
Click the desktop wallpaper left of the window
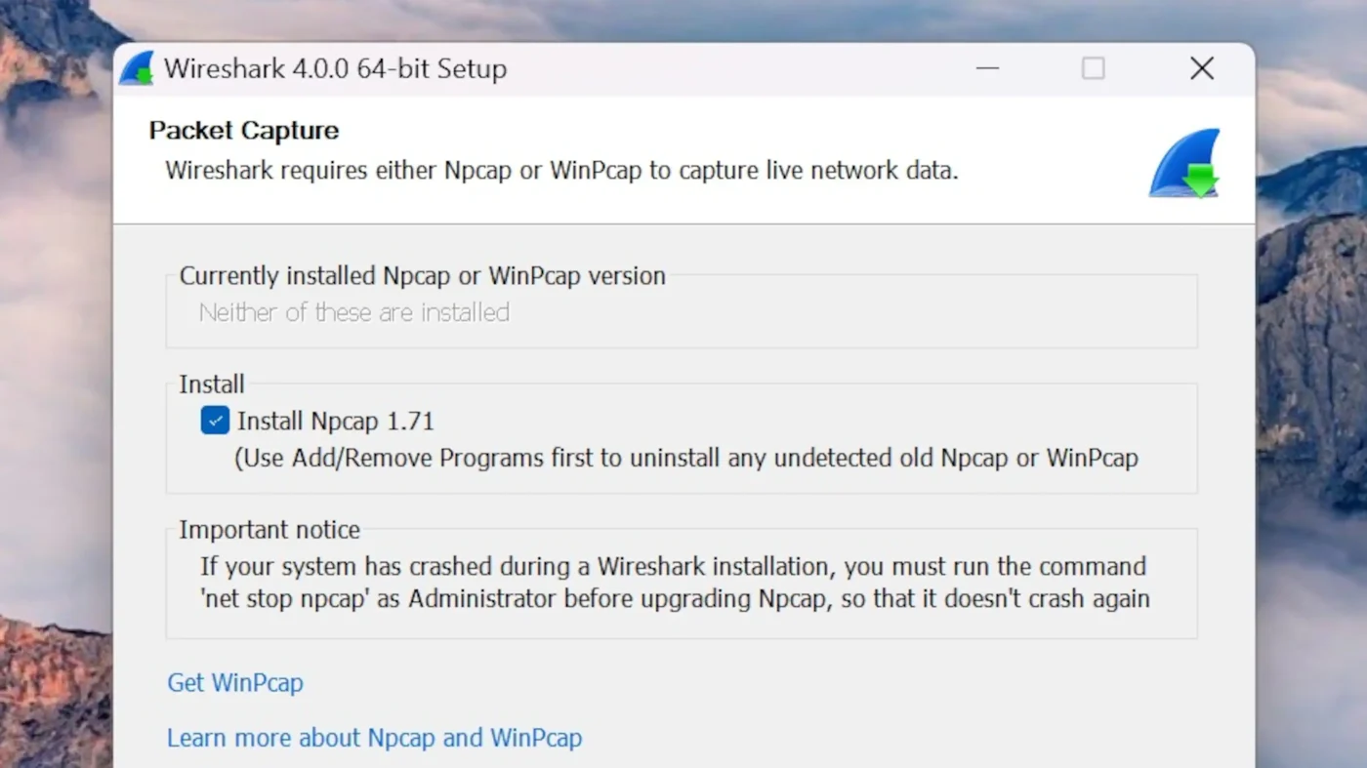(56, 390)
